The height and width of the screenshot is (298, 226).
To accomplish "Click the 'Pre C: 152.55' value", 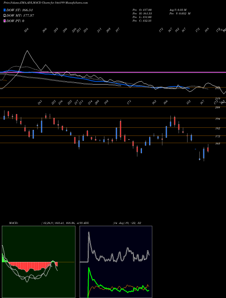I will 142,21.
